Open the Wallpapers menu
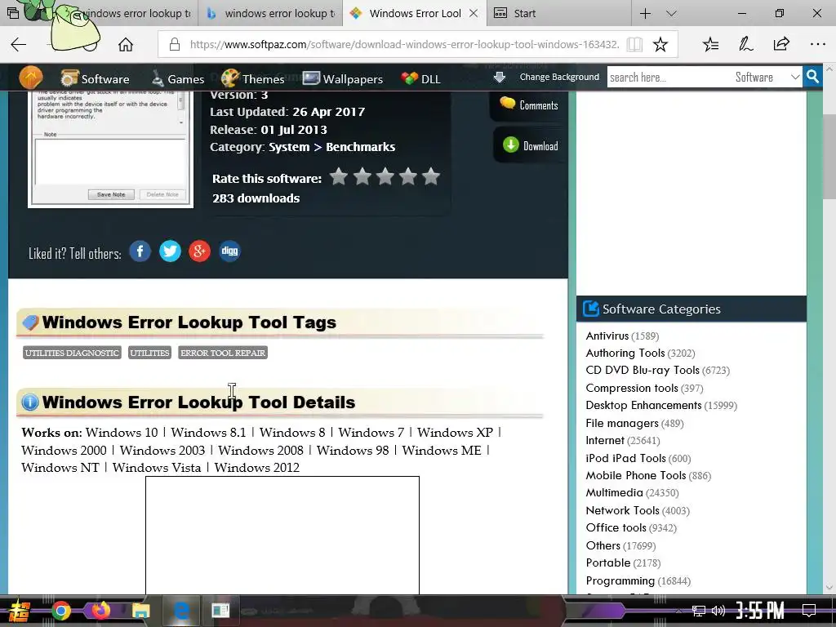The width and height of the screenshot is (836, 627). pyautogui.click(x=343, y=79)
